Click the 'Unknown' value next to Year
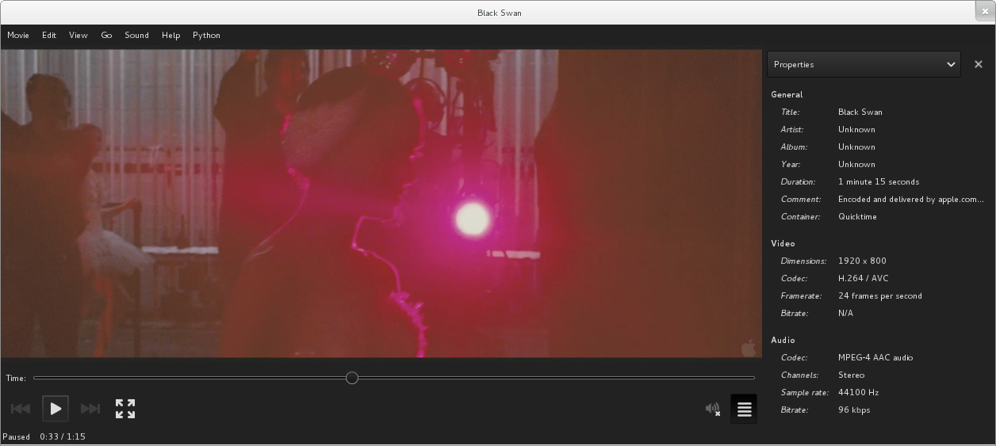Viewport: 996px width, 446px height. click(856, 164)
